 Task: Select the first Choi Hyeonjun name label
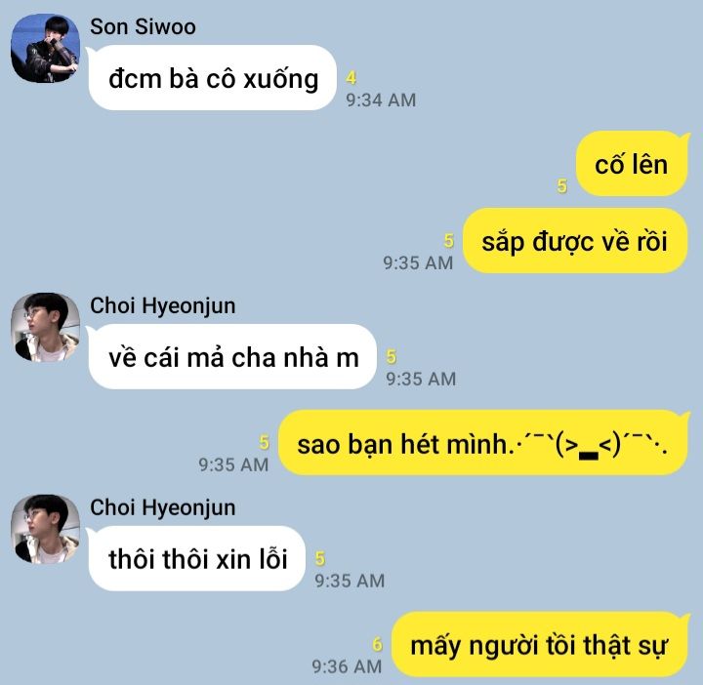163,306
